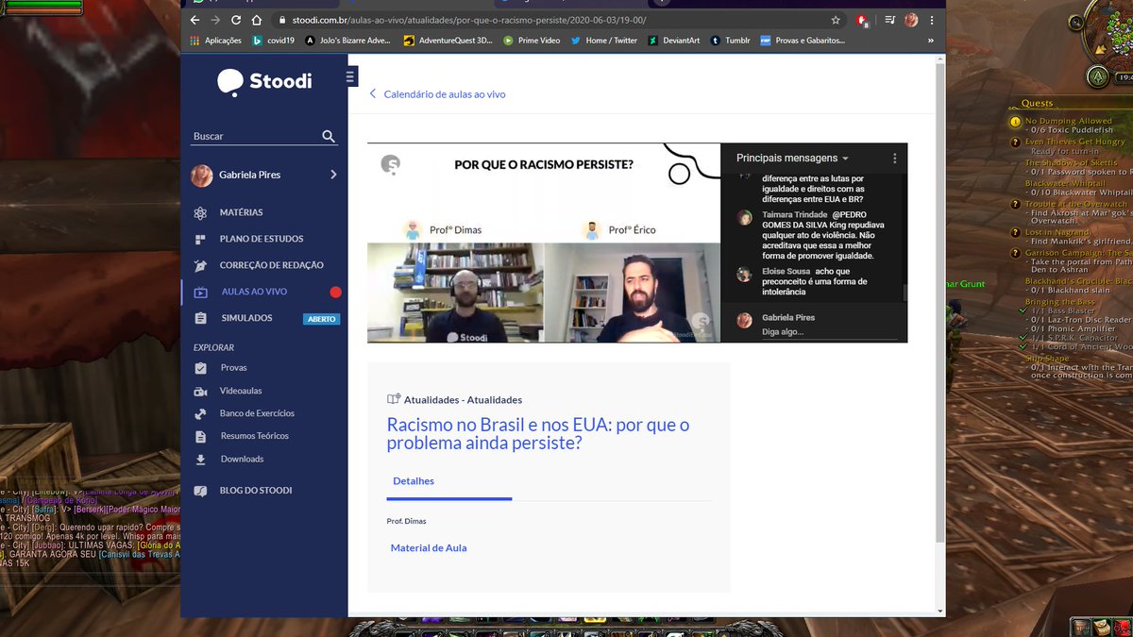Bookmark page with star icon
This screenshot has width=1133, height=637.
[x=836, y=20]
